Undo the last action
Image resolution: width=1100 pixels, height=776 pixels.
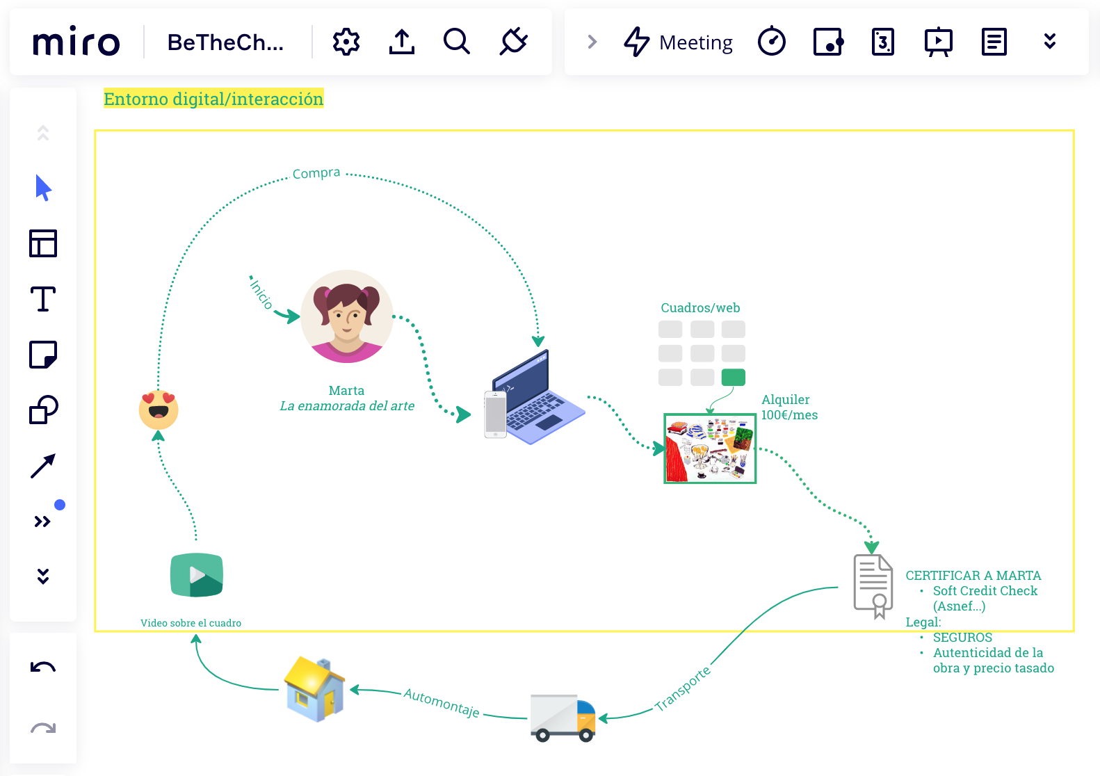point(43,668)
